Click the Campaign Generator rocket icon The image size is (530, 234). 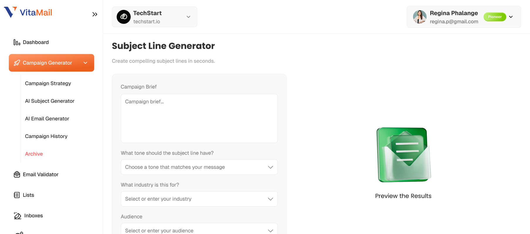coord(17,63)
